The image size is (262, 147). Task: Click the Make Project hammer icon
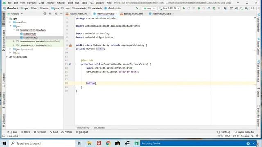[137, 8]
